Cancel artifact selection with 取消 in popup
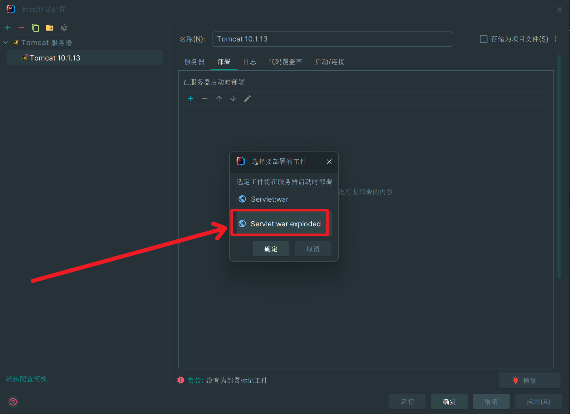The width and height of the screenshot is (570, 414). point(313,249)
